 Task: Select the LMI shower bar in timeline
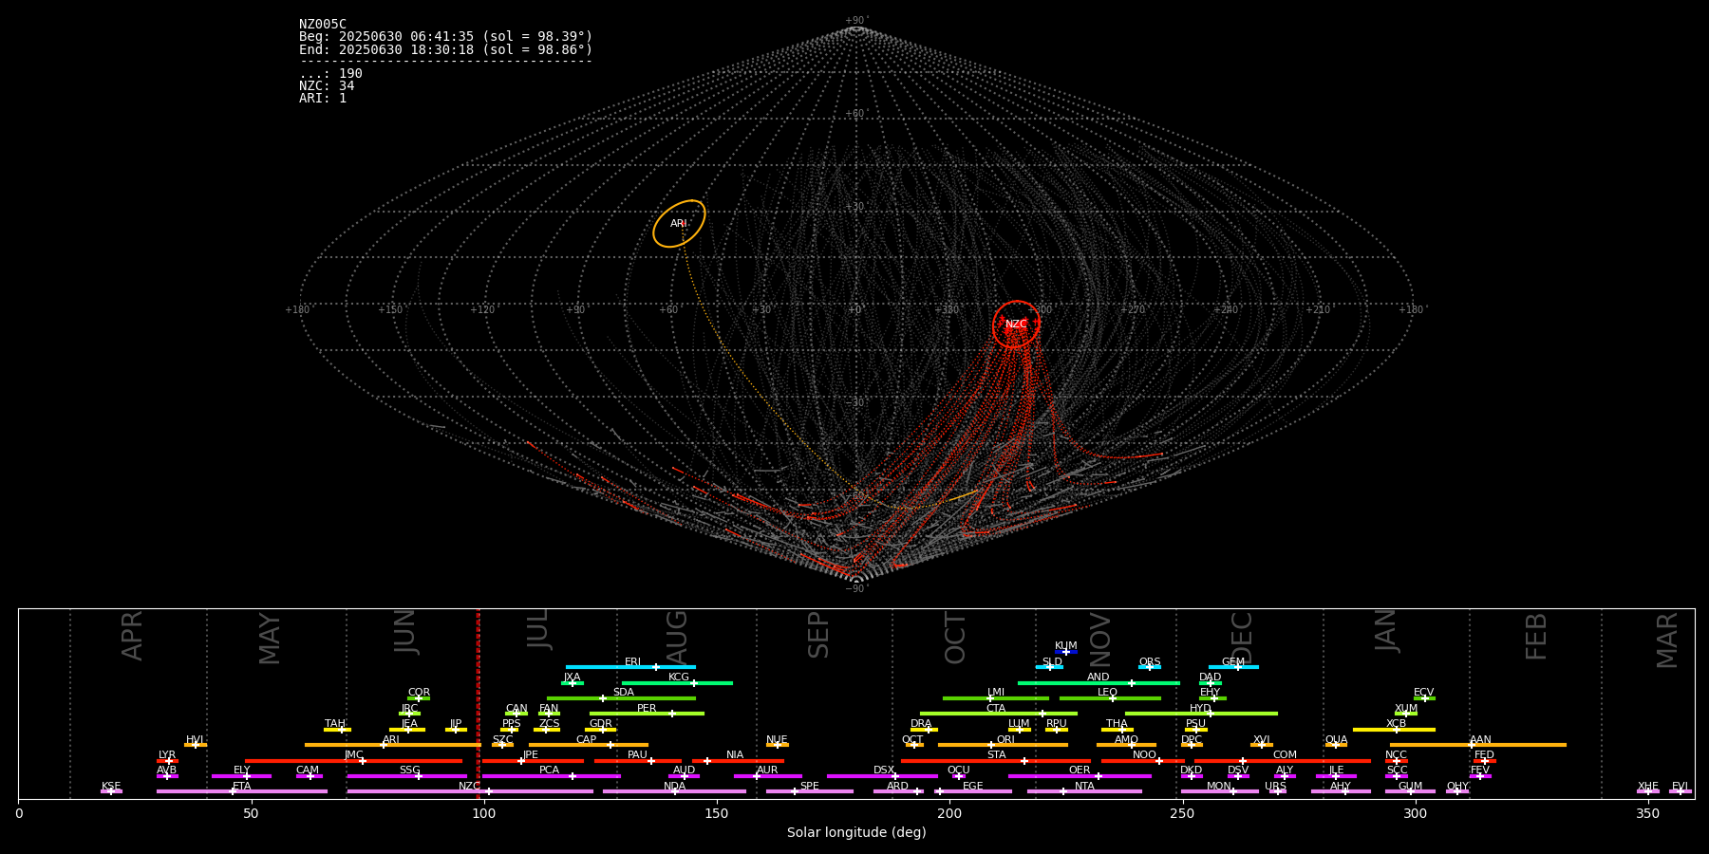pos(996,698)
